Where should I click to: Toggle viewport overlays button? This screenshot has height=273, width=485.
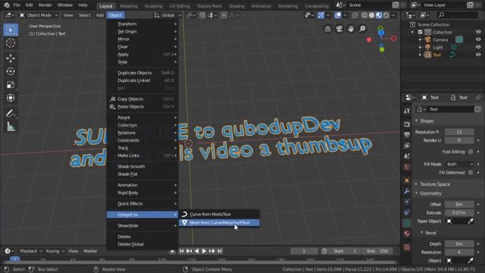[338, 15]
